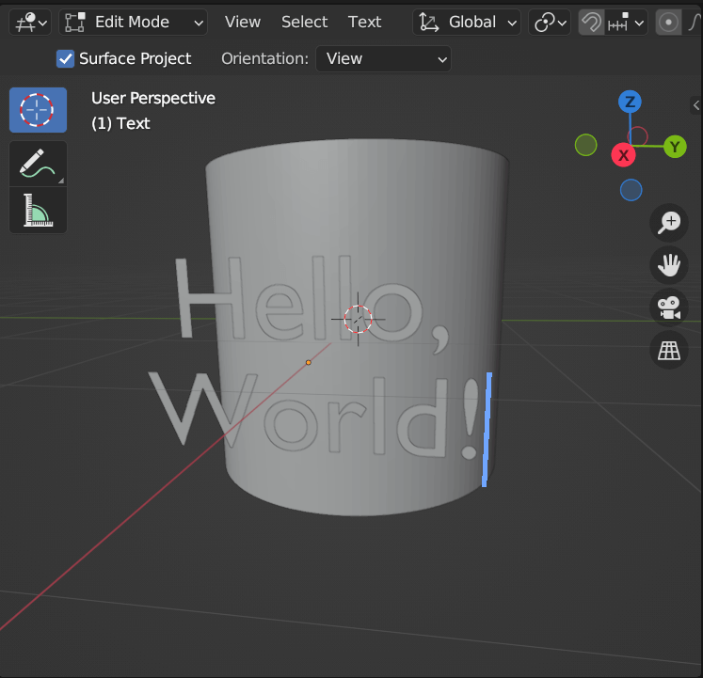
Task: Select the Cursor tool
Action: point(38,110)
